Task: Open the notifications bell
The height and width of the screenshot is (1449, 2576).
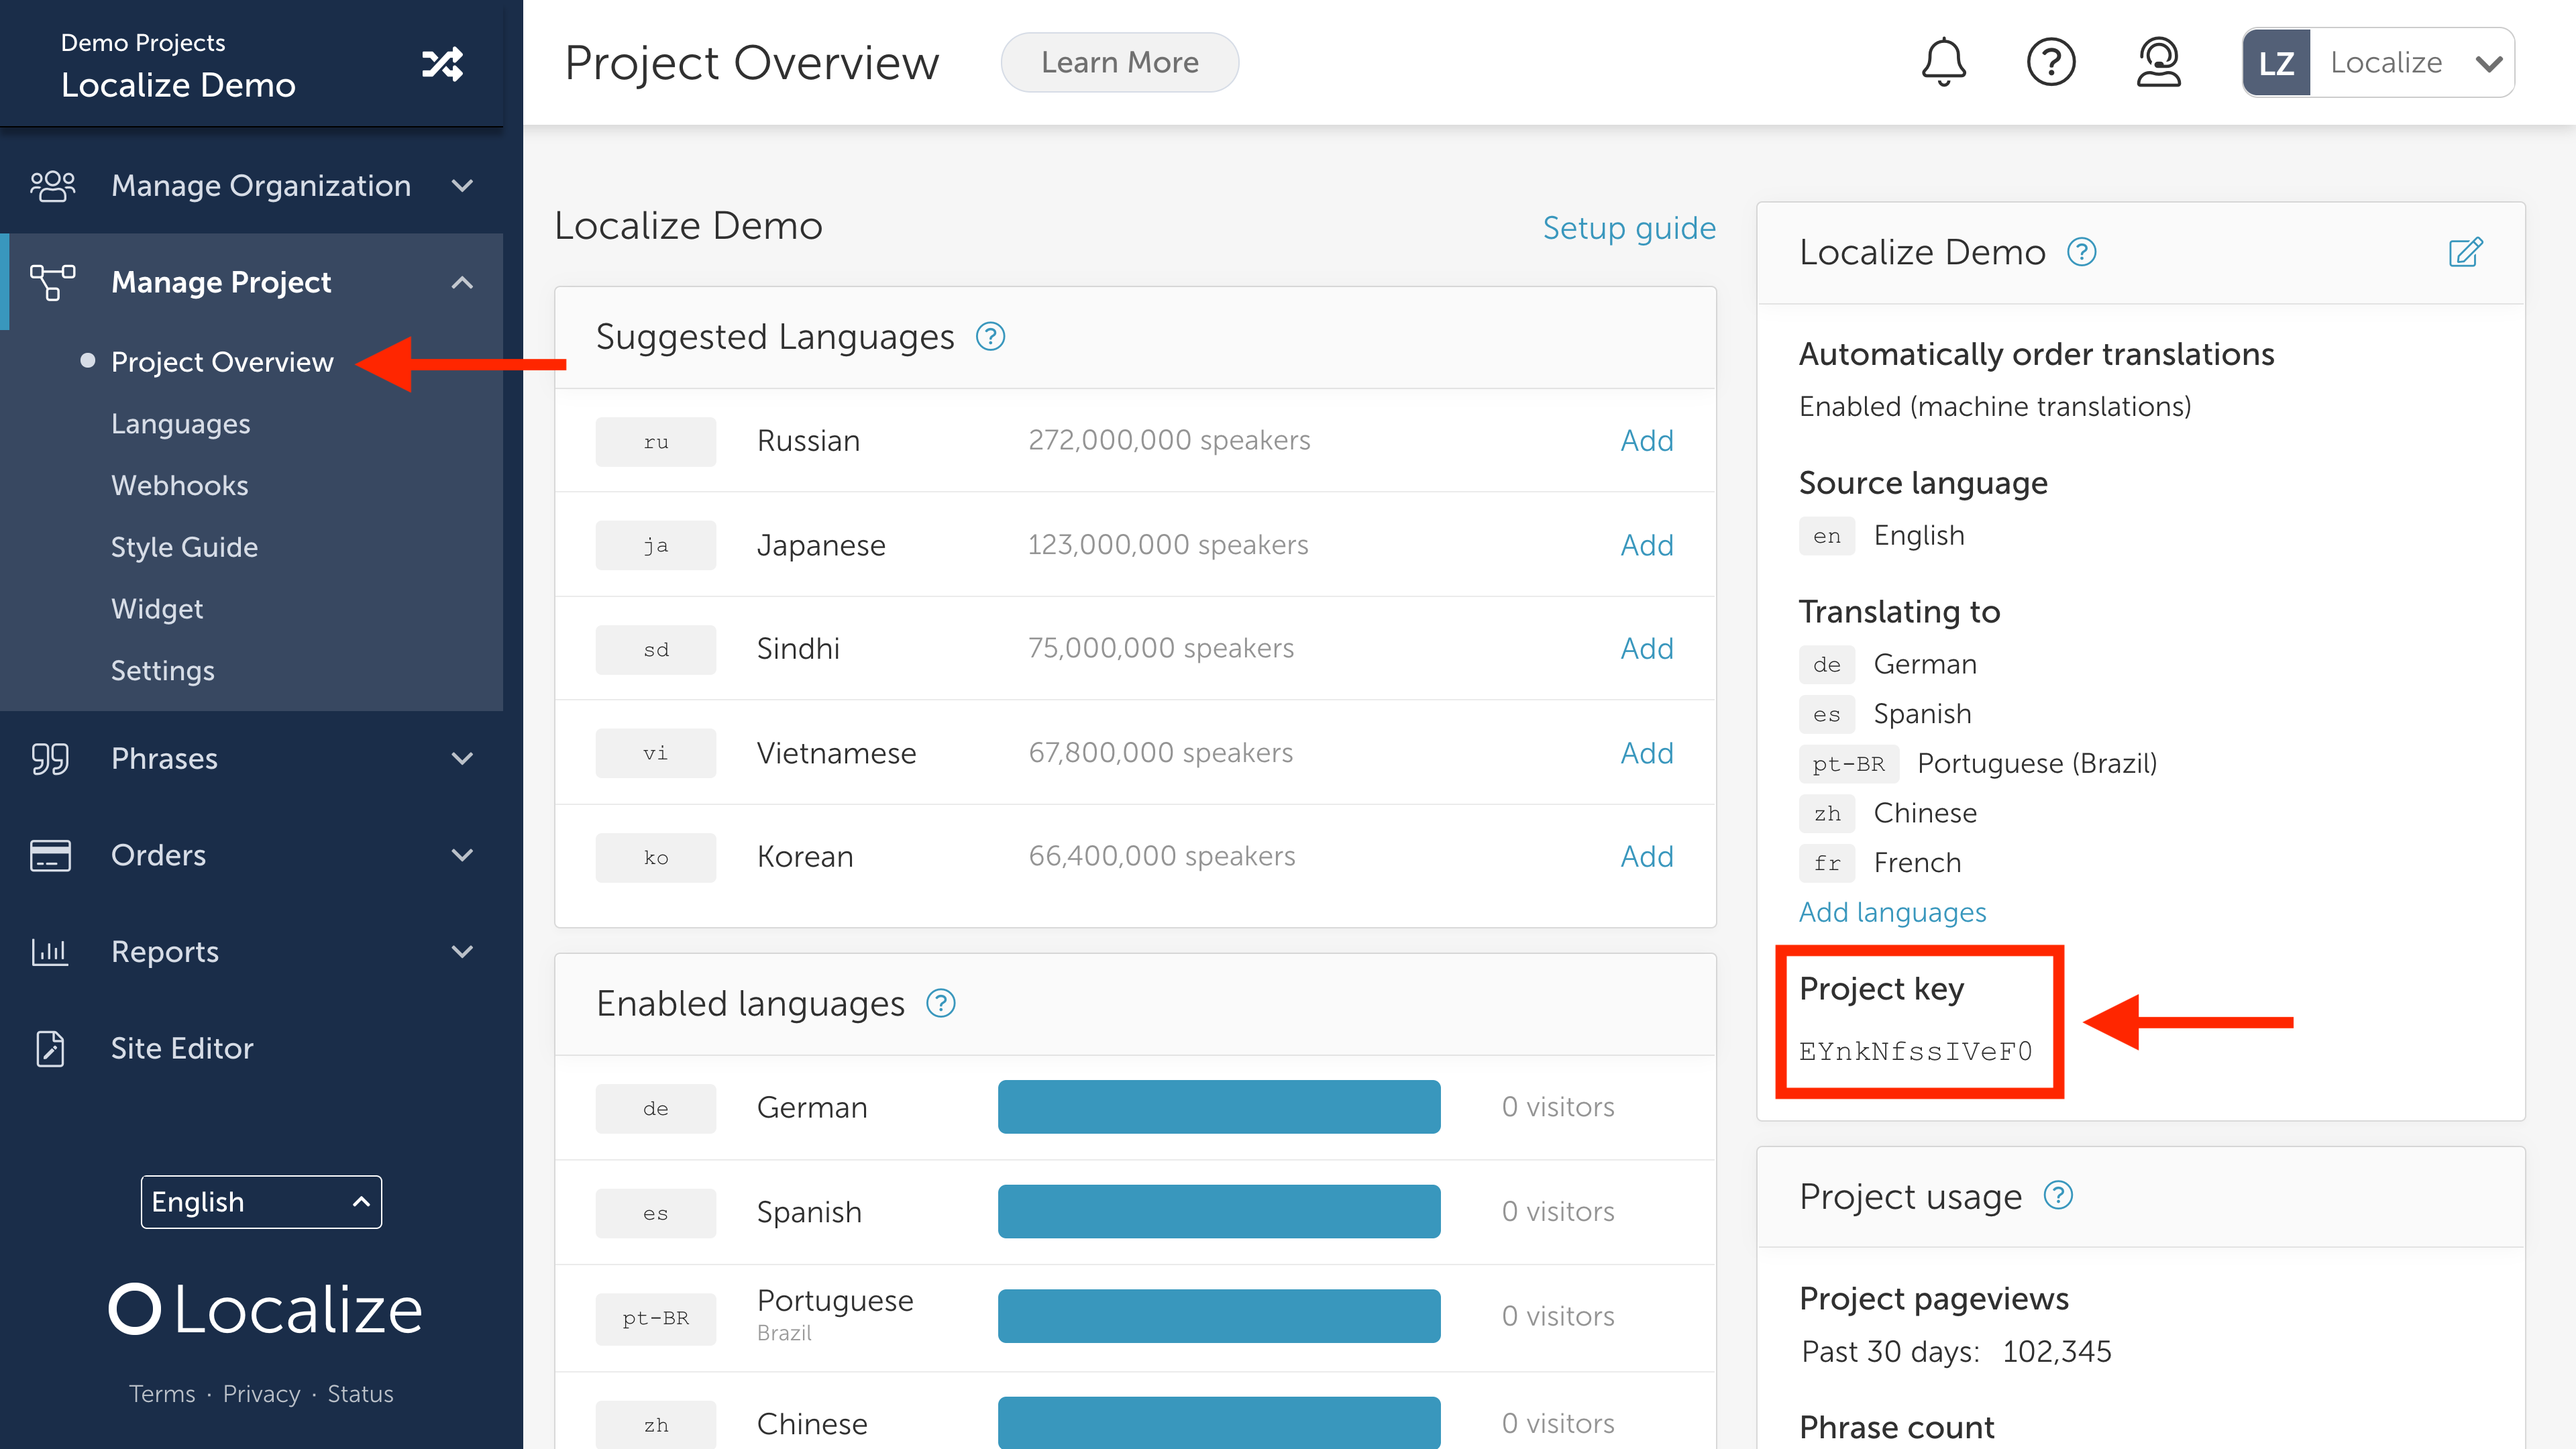Action: pos(1943,62)
